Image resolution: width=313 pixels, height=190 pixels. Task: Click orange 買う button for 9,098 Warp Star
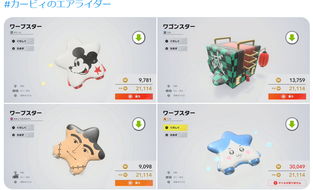pyautogui.click(x=134, y=183)
